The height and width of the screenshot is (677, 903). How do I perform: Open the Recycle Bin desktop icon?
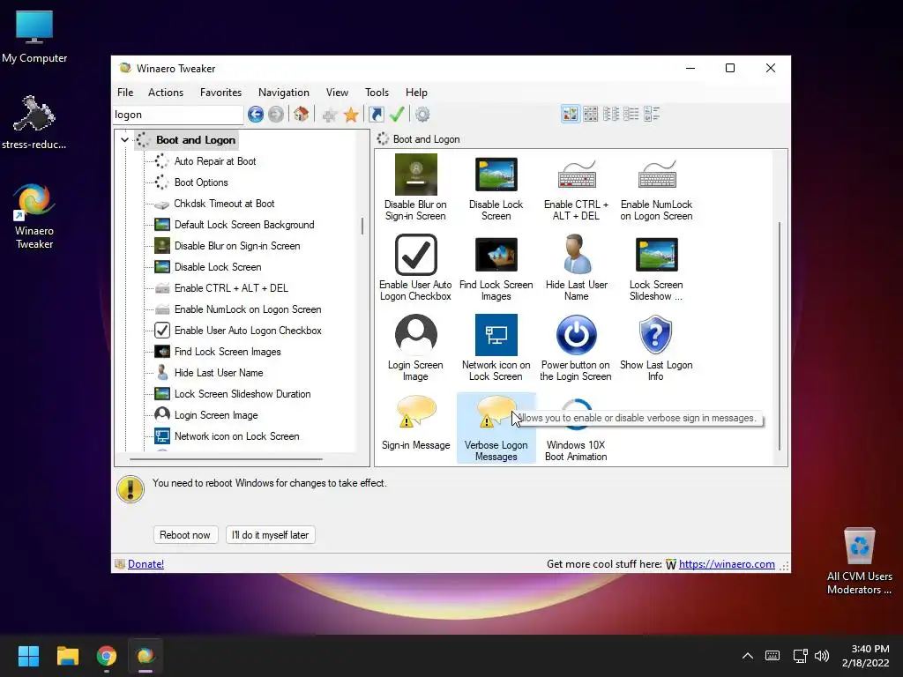859,562
